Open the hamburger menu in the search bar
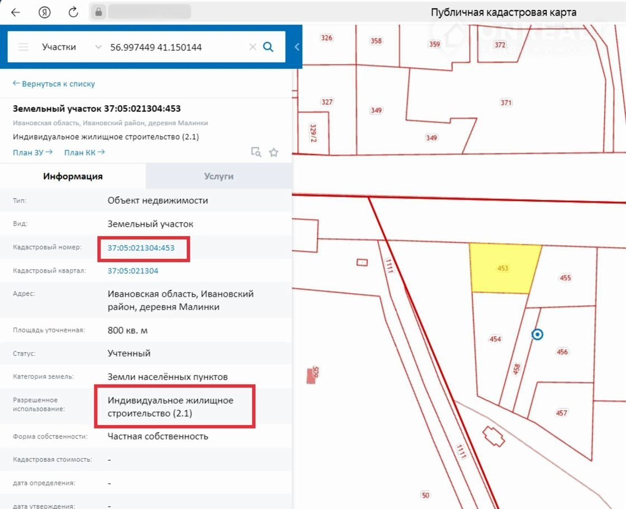626x509 pixels. tap(23, 47)
